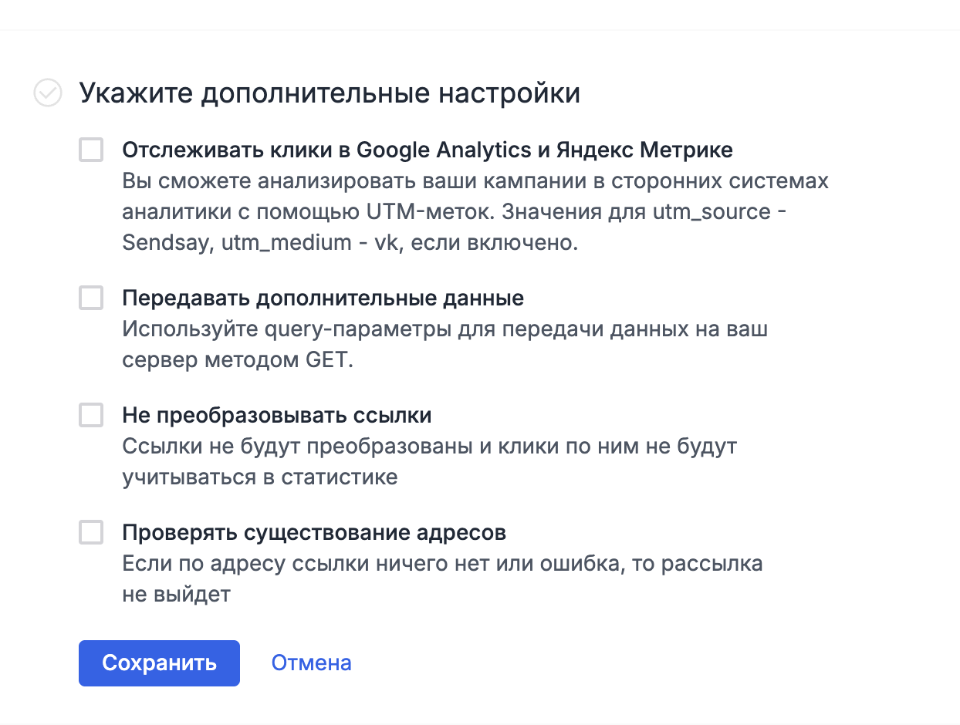Viewport: 960px width, 725px height.
Task: Click the «Передавать дополнительные данные» heading
Action: point(323,298)
